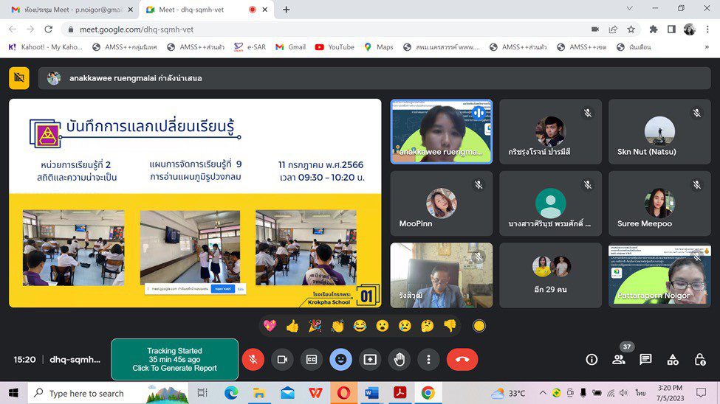Show hidden system tray icons
This screenshot has width=720, height=404.
point(542,393)
